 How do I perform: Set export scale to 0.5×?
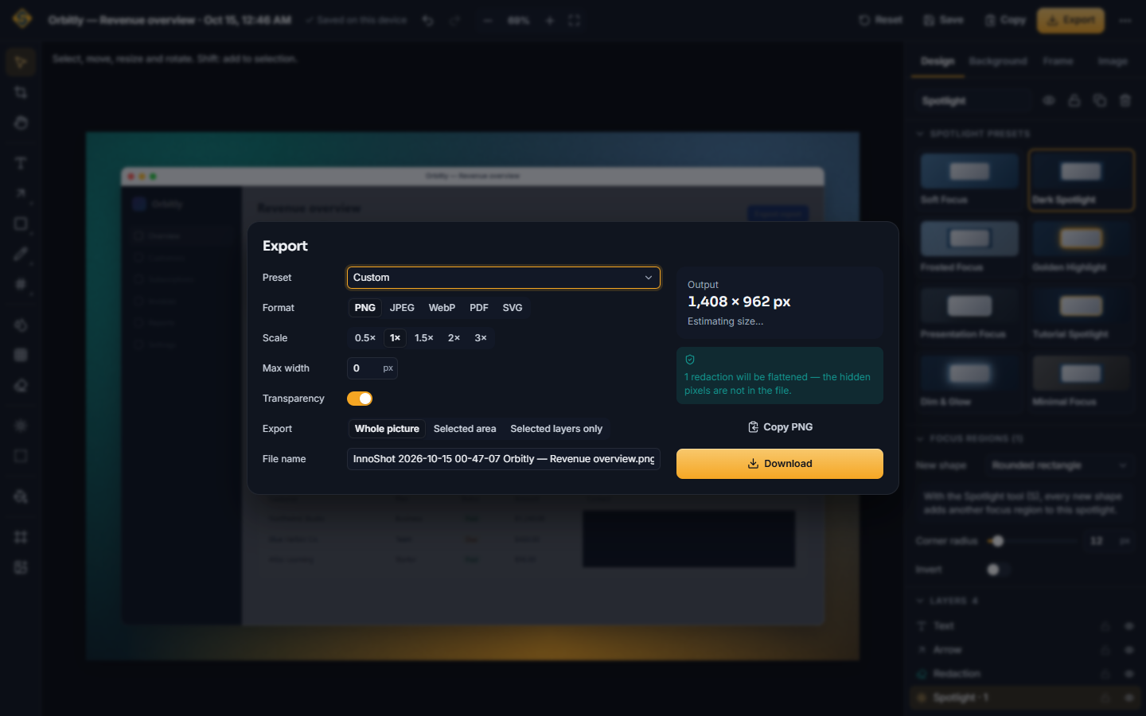click(x=365, y=338)
